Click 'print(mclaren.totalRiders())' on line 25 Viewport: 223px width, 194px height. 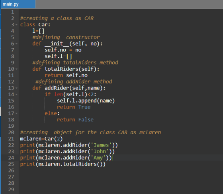(x=63, y=164)
